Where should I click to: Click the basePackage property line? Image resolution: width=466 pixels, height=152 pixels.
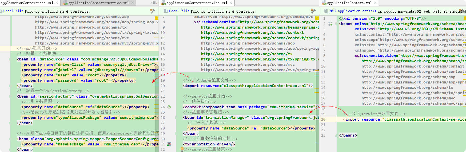[x=90, y=144]
